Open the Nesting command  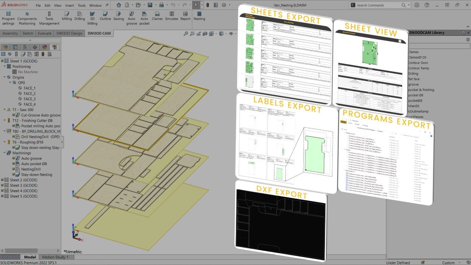point(199,16)
